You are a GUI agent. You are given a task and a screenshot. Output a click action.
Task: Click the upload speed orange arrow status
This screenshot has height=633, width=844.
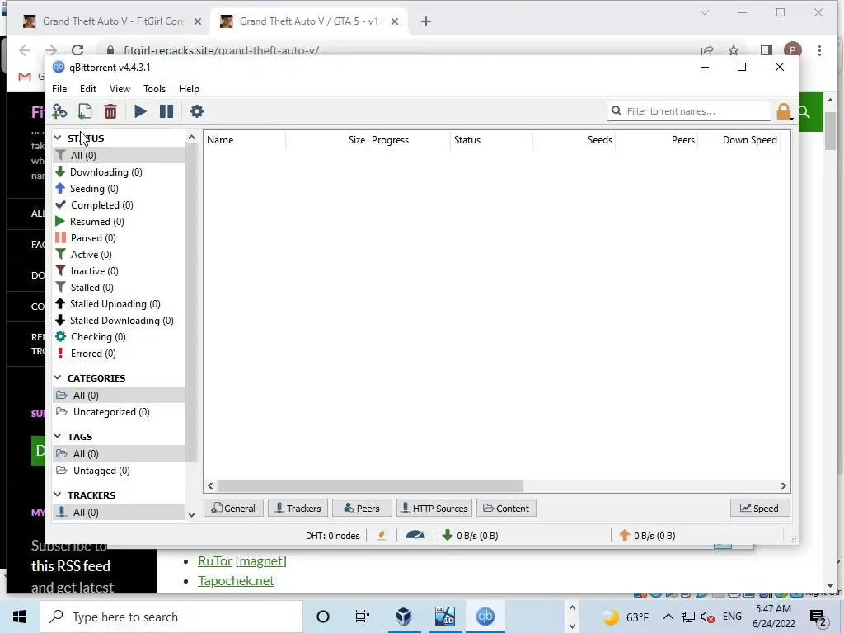647,536
